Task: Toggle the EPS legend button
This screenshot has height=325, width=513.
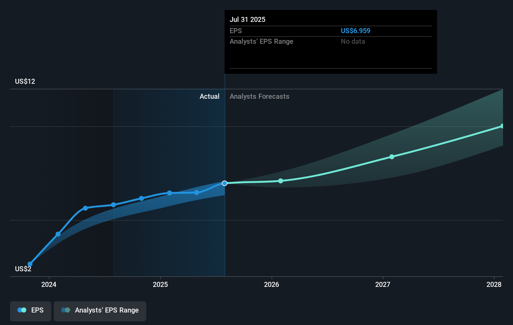Action: click(x=31, y=311)
